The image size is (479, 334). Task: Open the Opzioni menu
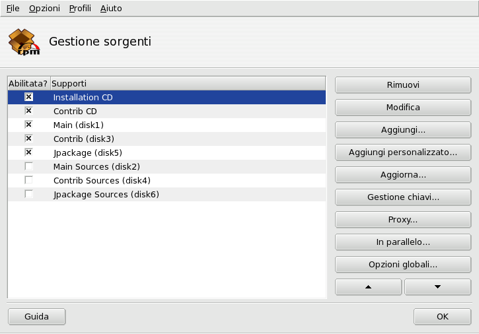(x=44, y=9)
